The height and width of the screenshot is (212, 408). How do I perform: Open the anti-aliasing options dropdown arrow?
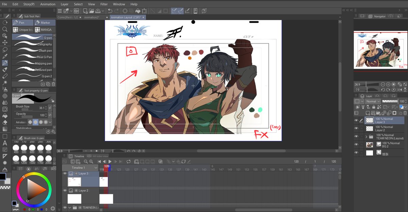(x=50, y=122)
